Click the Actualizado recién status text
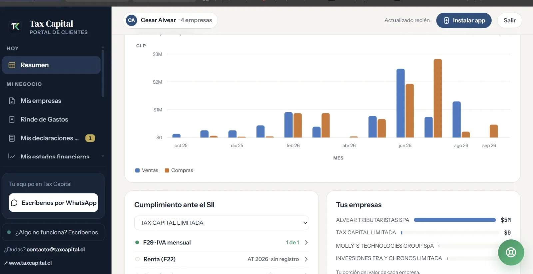 pyautogui.click(x=407, y=21)
